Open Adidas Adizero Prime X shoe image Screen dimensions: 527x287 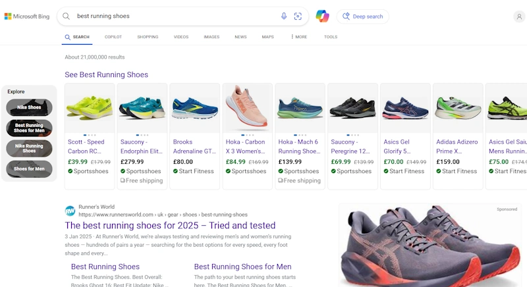click(458, 108)
